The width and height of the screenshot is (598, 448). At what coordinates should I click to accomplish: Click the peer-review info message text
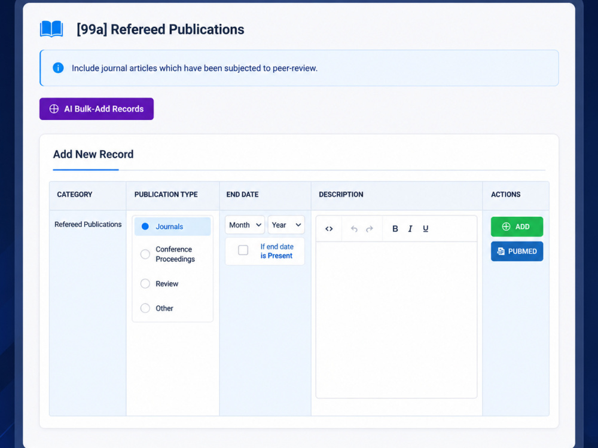[x=194, y=68]
